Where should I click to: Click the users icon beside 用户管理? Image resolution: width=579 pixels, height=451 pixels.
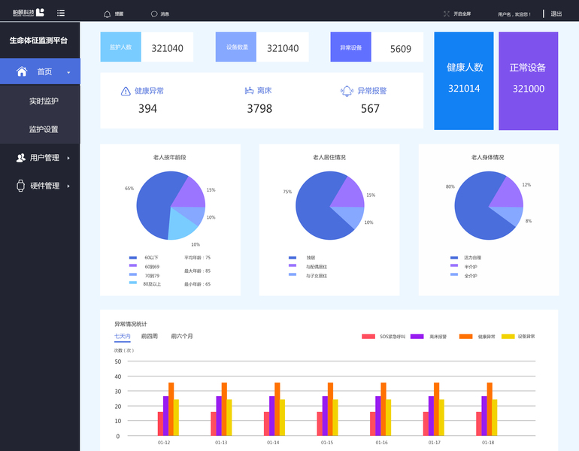(x=21, y=158)
